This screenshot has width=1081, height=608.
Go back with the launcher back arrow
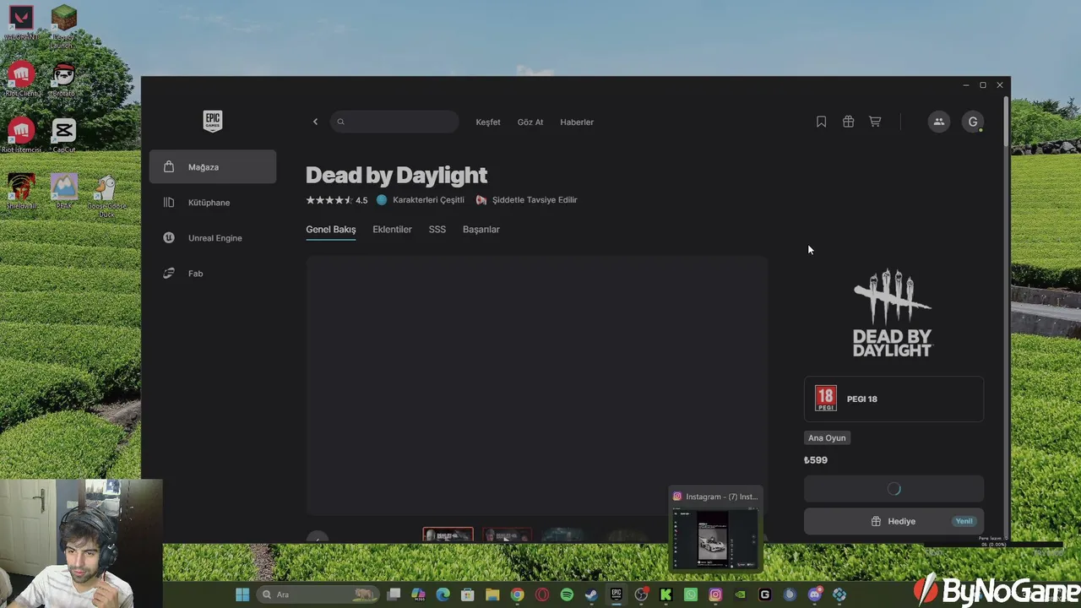(315, 122)
